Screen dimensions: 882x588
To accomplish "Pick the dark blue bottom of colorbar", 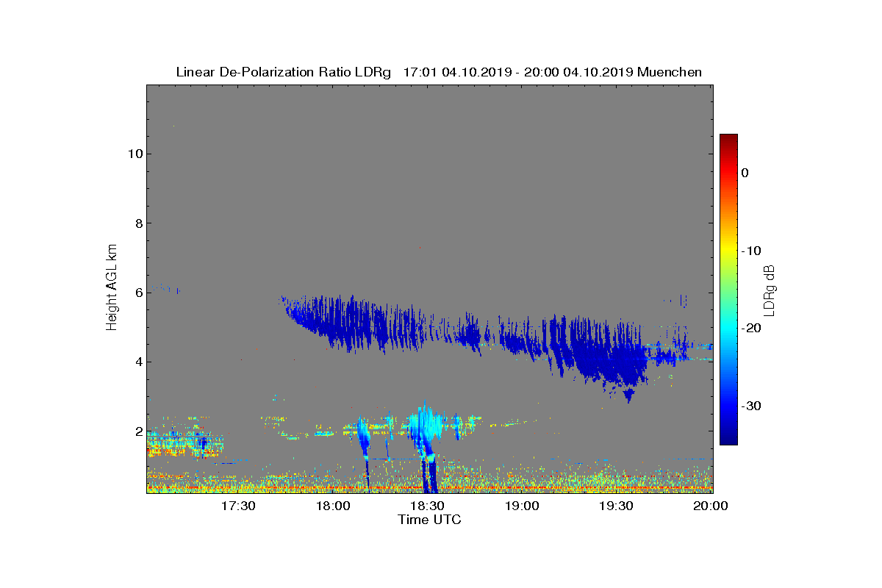I will (728, 440).
